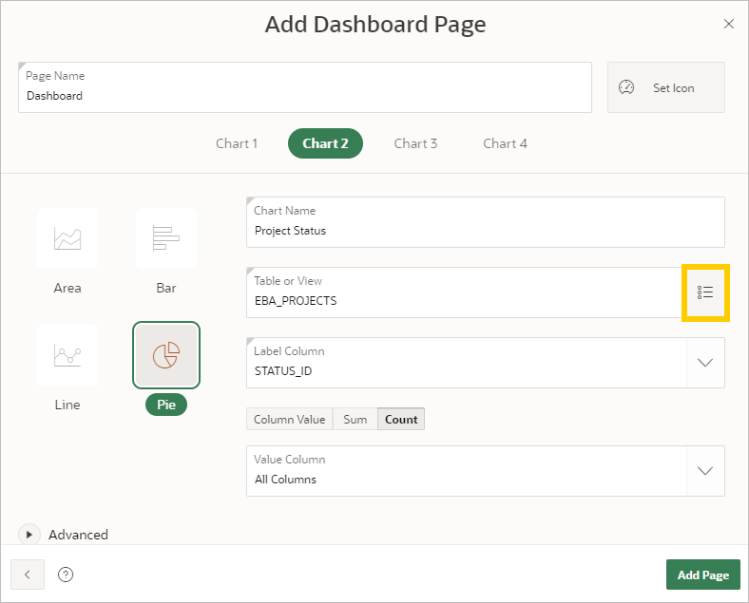This screenshot has height=603, width=749.
Task: Switch to the Chart 3 tab
Action: click(415, 143)
